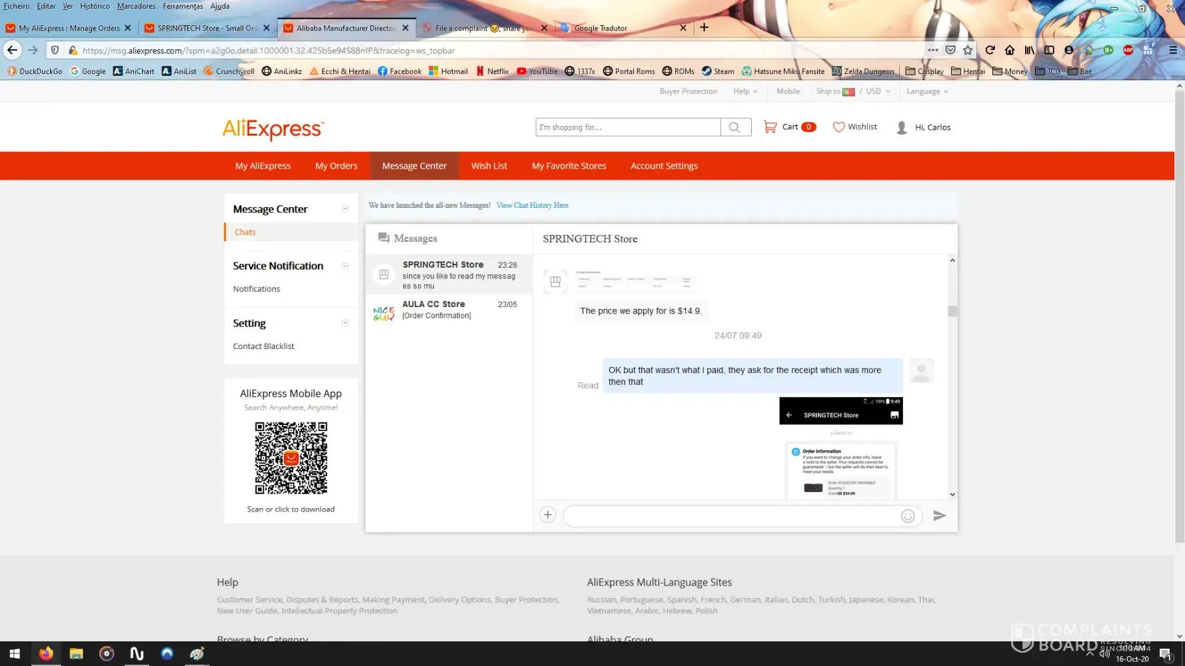The height and width of the screenshot is (666, 1185).
Task: Open the AULA CC Store conversation
Action: (449, 310)
